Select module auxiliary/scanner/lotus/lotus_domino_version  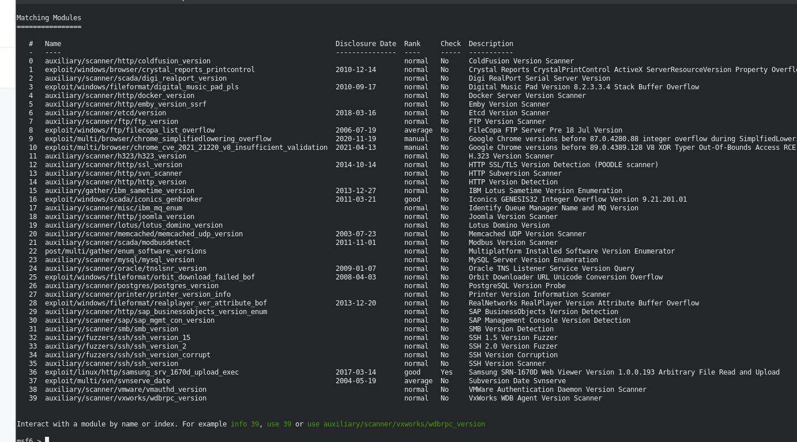point(134,225)
